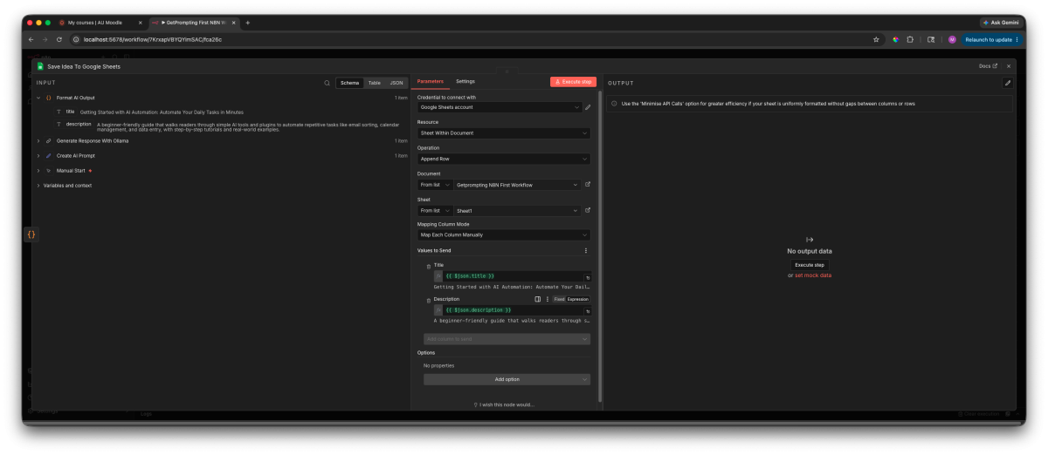Switch Description field to Expression mode
Viewport: 1048px width, 455px height.
(578, 299)
